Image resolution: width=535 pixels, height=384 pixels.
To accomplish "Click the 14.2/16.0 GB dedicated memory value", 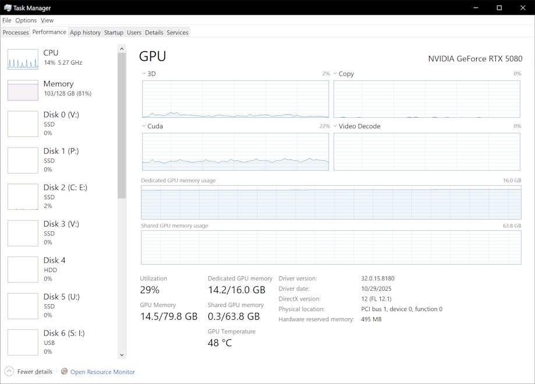I will coord(236,290).
